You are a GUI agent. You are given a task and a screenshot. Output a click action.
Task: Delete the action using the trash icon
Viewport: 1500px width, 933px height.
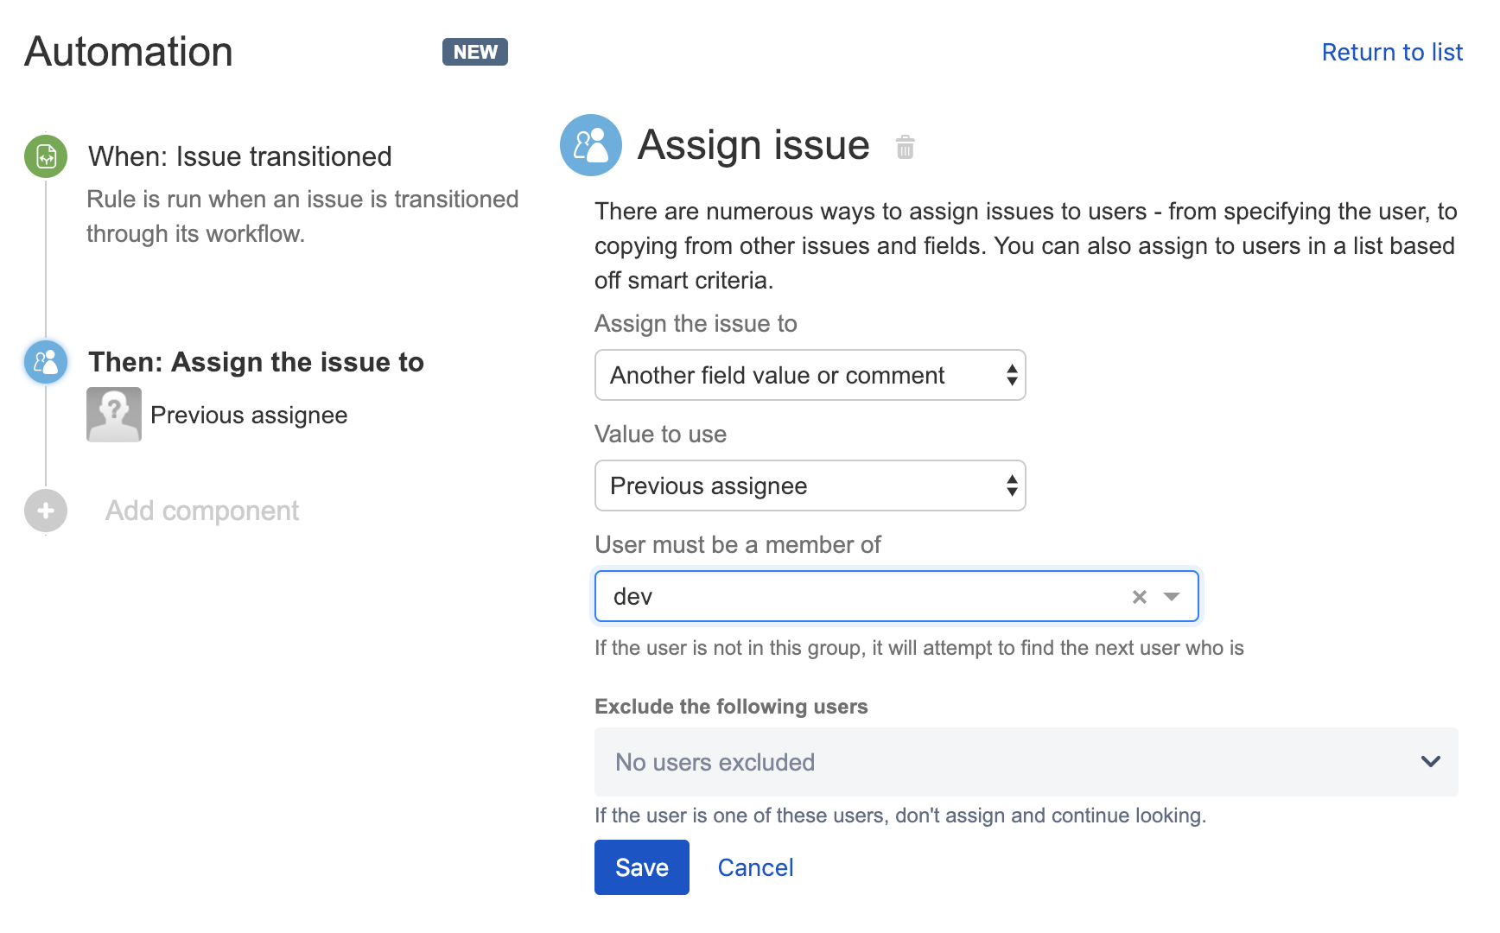click(x=905, y=147)
